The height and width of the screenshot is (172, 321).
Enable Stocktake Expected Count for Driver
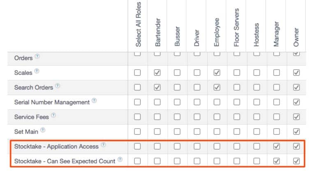(197, 161)
